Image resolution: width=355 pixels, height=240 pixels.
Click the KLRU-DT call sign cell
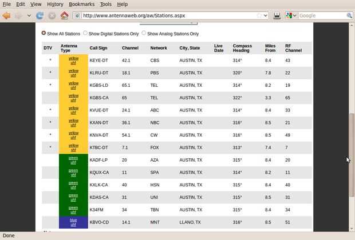point(99,73)
